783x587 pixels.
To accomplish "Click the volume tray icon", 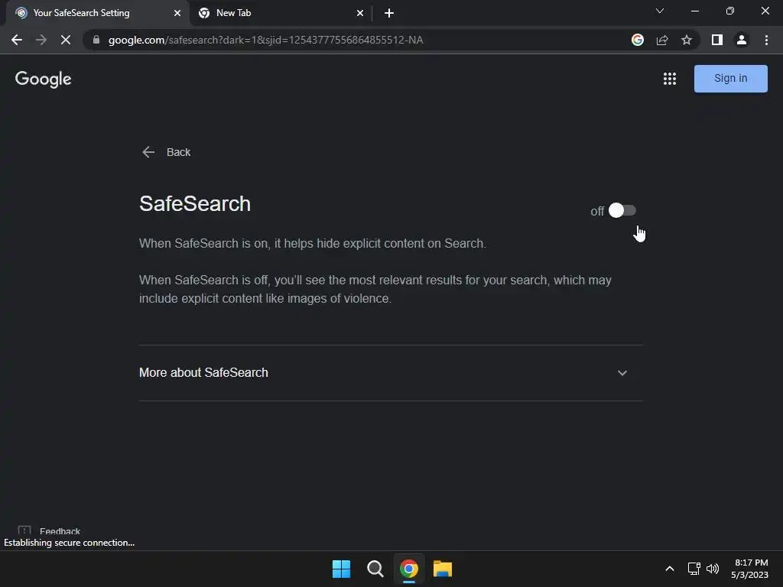I will coord(713,569).
